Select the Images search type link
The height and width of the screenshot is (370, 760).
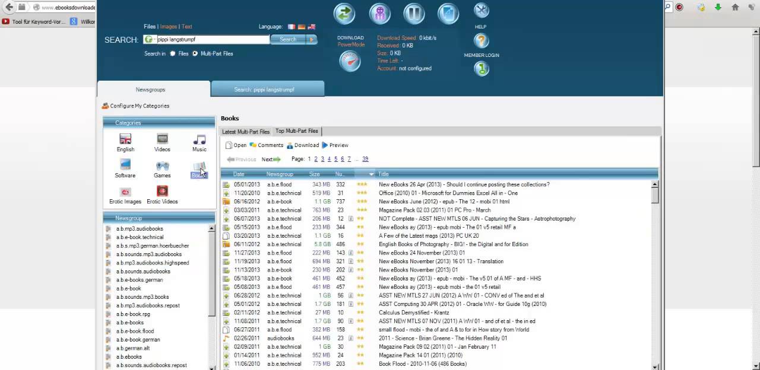pyautogui.click(x=169, y=27)
